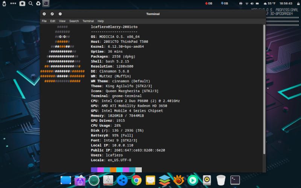Screen dimensions: 301x188
Task: Click the lock screen padlock icon
Action: point(298,3)
